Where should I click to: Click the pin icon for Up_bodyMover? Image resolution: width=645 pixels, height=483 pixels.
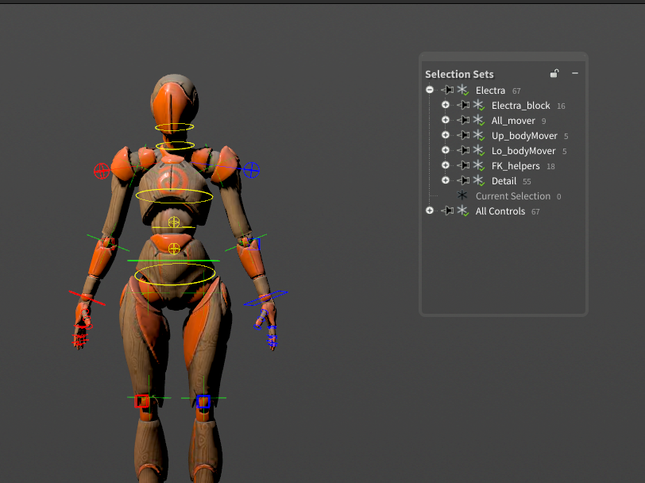[464, 136]
